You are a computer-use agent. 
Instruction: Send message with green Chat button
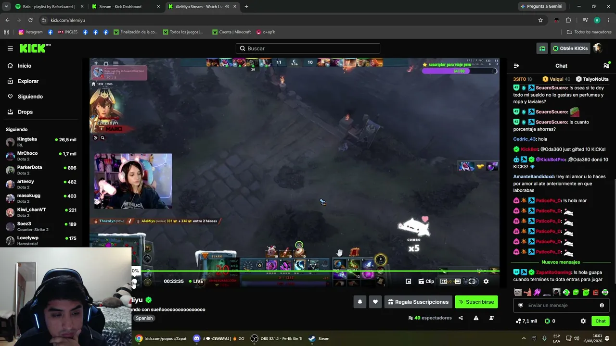point(601,321)
